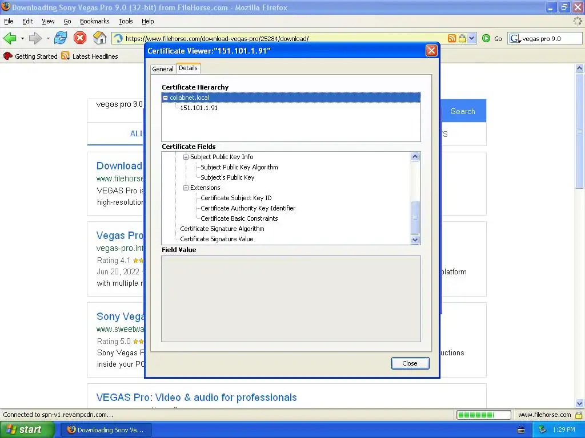Select the Details certificate tab
The width and height of the screenshot is (585, 438).
tap(188, 68)
